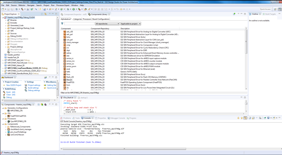Collapse the Build/Debug section in Dashboard
Viewport: 282px width, 155px height.
click(3, 89)
